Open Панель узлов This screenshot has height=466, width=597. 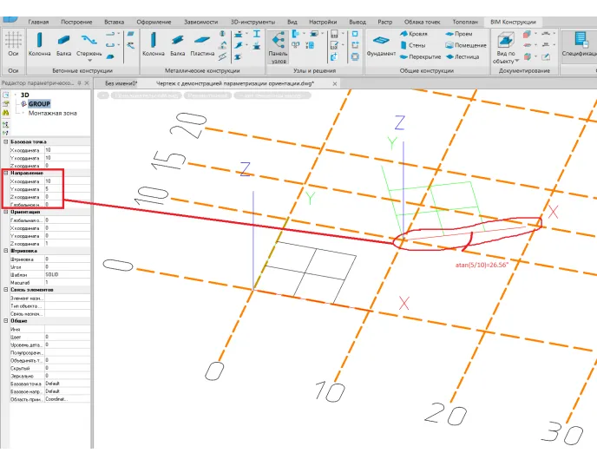[278, 47]
